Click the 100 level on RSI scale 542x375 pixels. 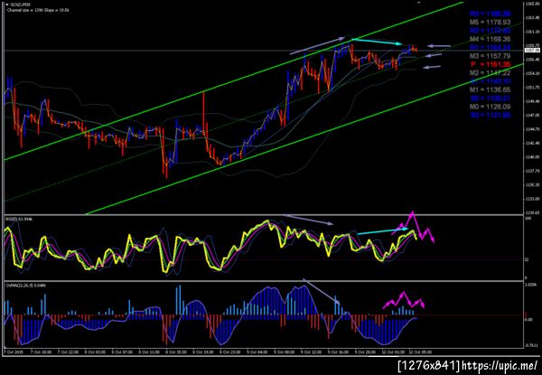click(528, 219)
